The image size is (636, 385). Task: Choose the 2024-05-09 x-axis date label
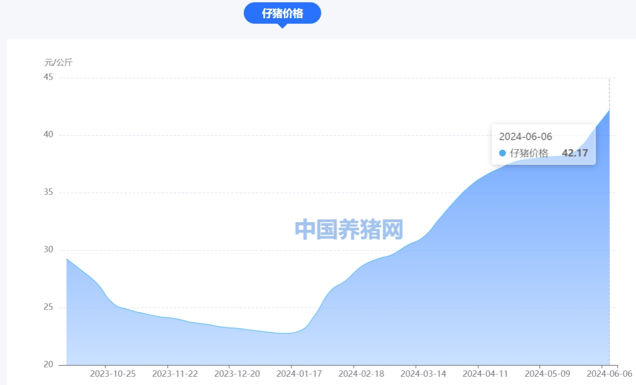[x=547, y=374]
